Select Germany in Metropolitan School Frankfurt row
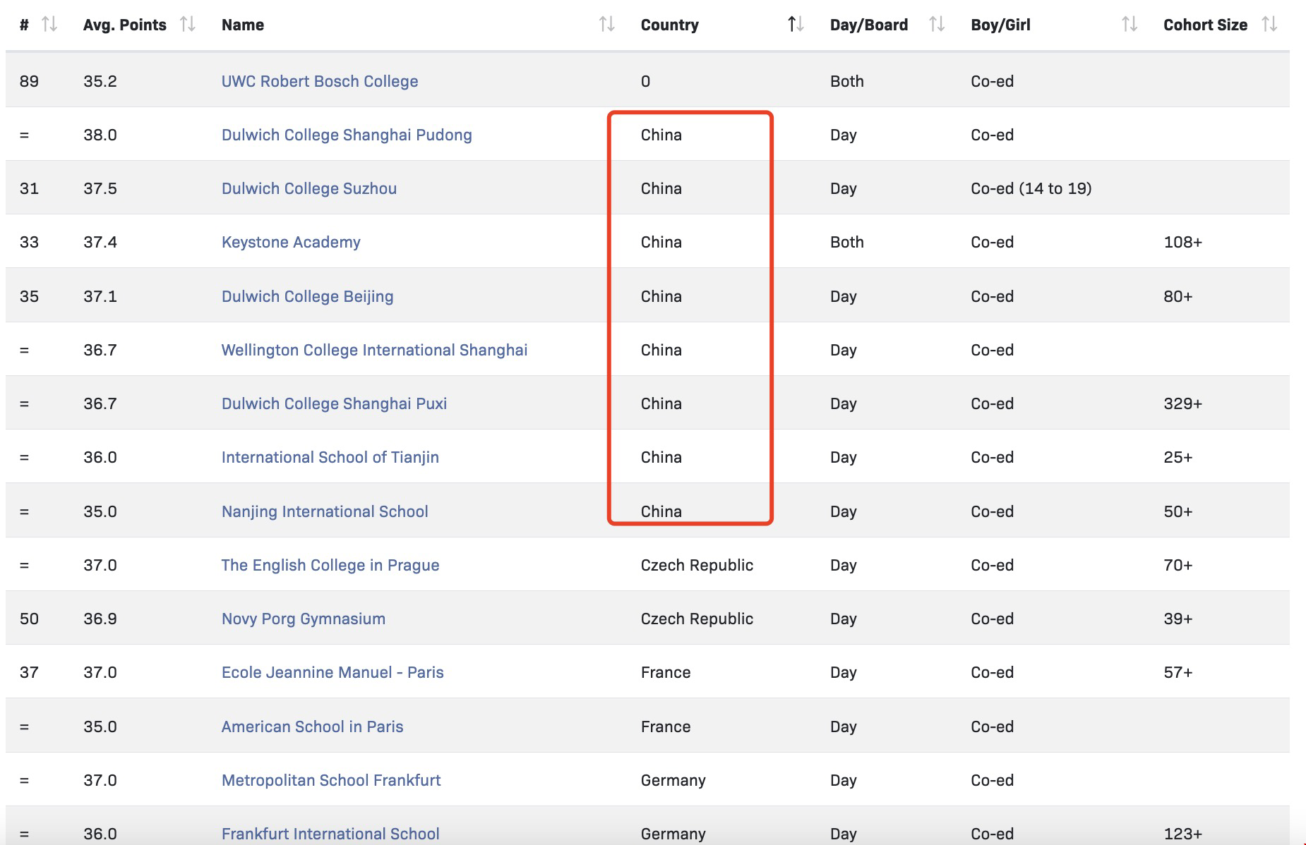 click(673, 780)
